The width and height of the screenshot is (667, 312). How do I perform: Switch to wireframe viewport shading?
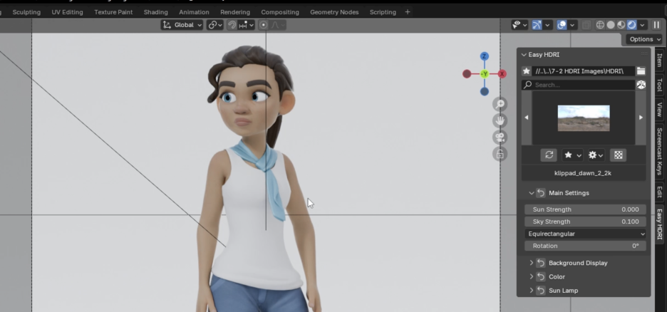coord(600,25)
